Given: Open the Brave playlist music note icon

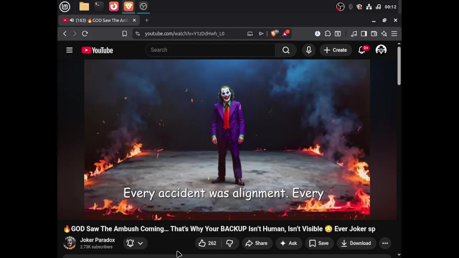Looking at the screenshot, I should click(x=354, y=34).
